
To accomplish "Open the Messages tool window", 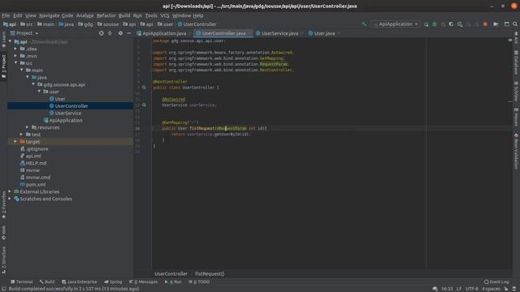I will tap(143, 281).
